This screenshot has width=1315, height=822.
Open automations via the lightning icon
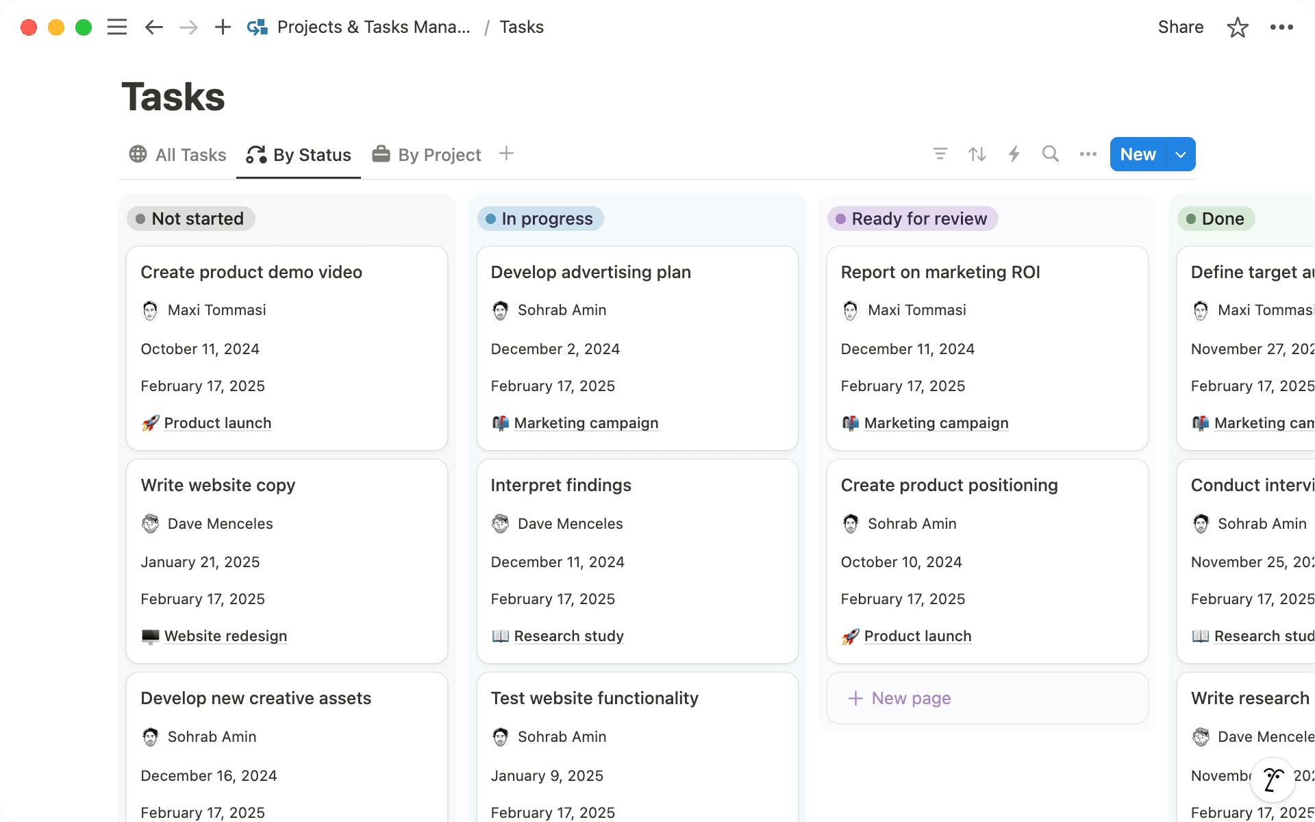(1014, 153)
